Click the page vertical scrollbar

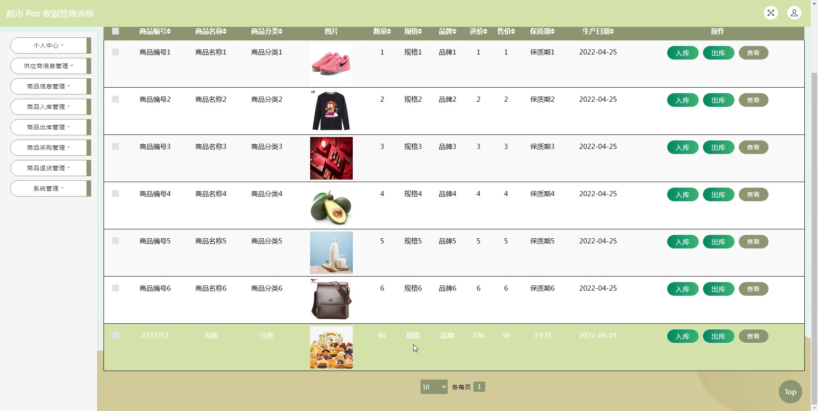point(814,238)
